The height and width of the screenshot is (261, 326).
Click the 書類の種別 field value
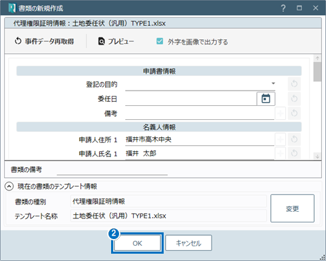168,201
